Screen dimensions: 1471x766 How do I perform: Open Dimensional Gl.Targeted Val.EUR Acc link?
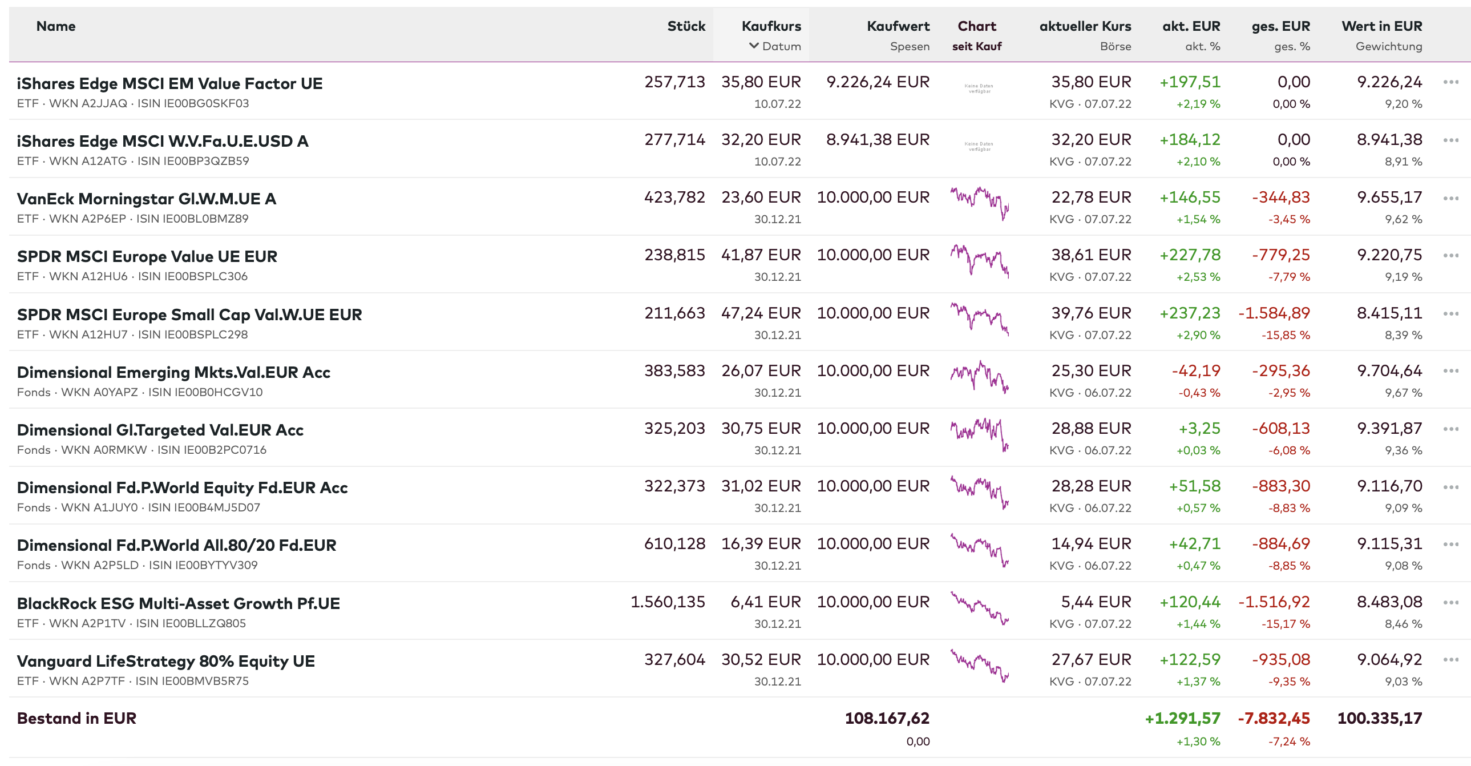tap(160, 430)
